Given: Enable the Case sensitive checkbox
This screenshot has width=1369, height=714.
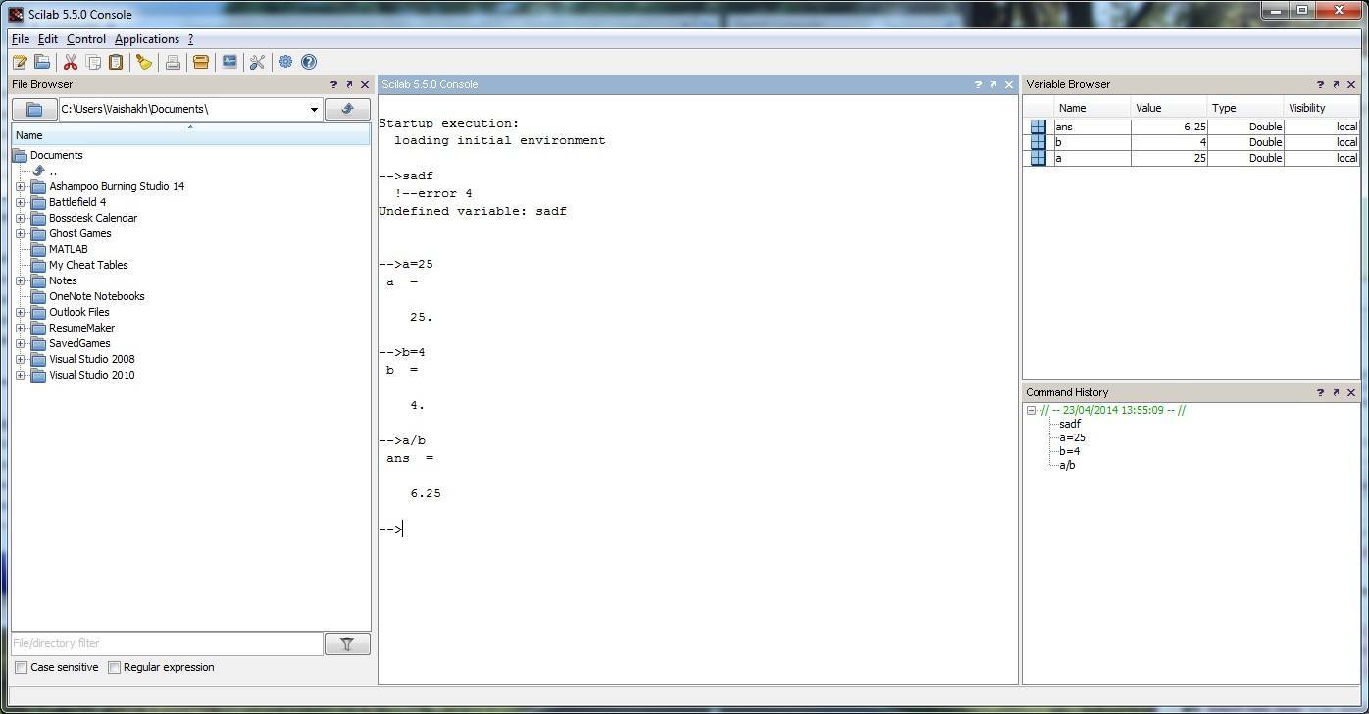Looking at the screenshot, I should [22, 668].
